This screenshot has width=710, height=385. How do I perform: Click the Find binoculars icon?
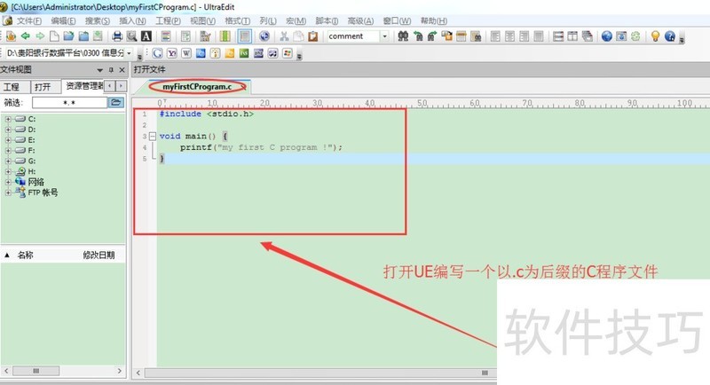tap(403, 36)
